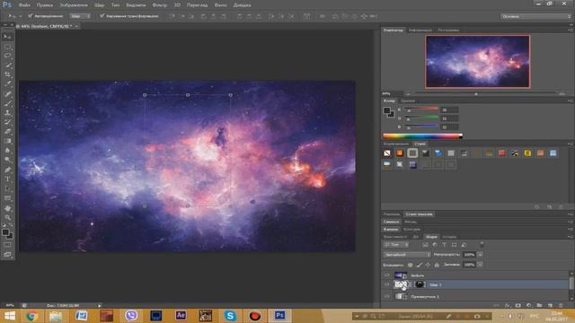Viewport: 575px width, 323px height.
Task: Select the Move tool
Action: pos(8,37)
